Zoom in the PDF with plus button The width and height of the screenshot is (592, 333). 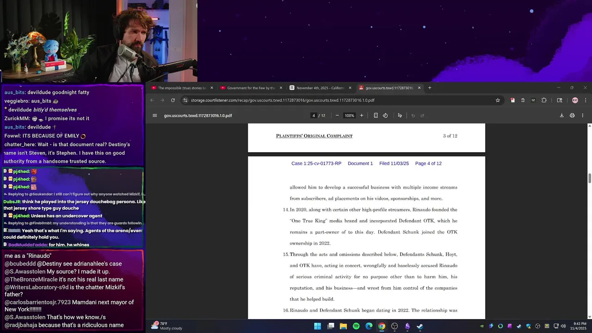pyautogui.click(x=362, y=116)
